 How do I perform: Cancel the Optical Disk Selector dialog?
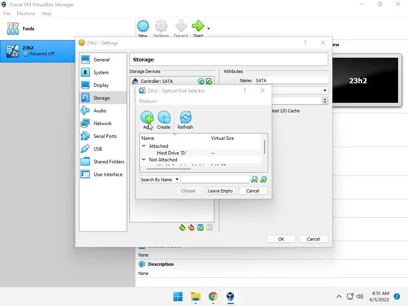pos(253,191)
